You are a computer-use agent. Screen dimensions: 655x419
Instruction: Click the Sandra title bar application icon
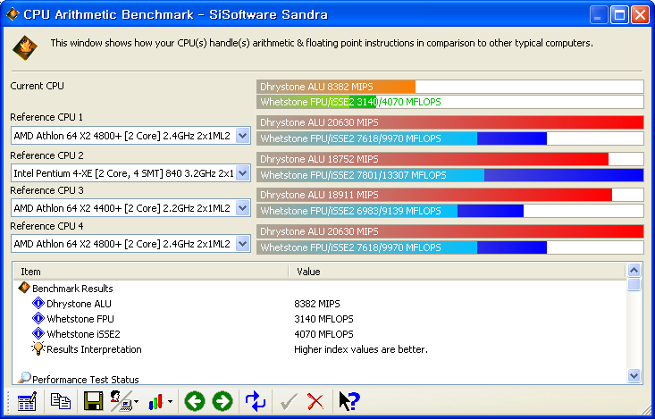tap(13, 14)
